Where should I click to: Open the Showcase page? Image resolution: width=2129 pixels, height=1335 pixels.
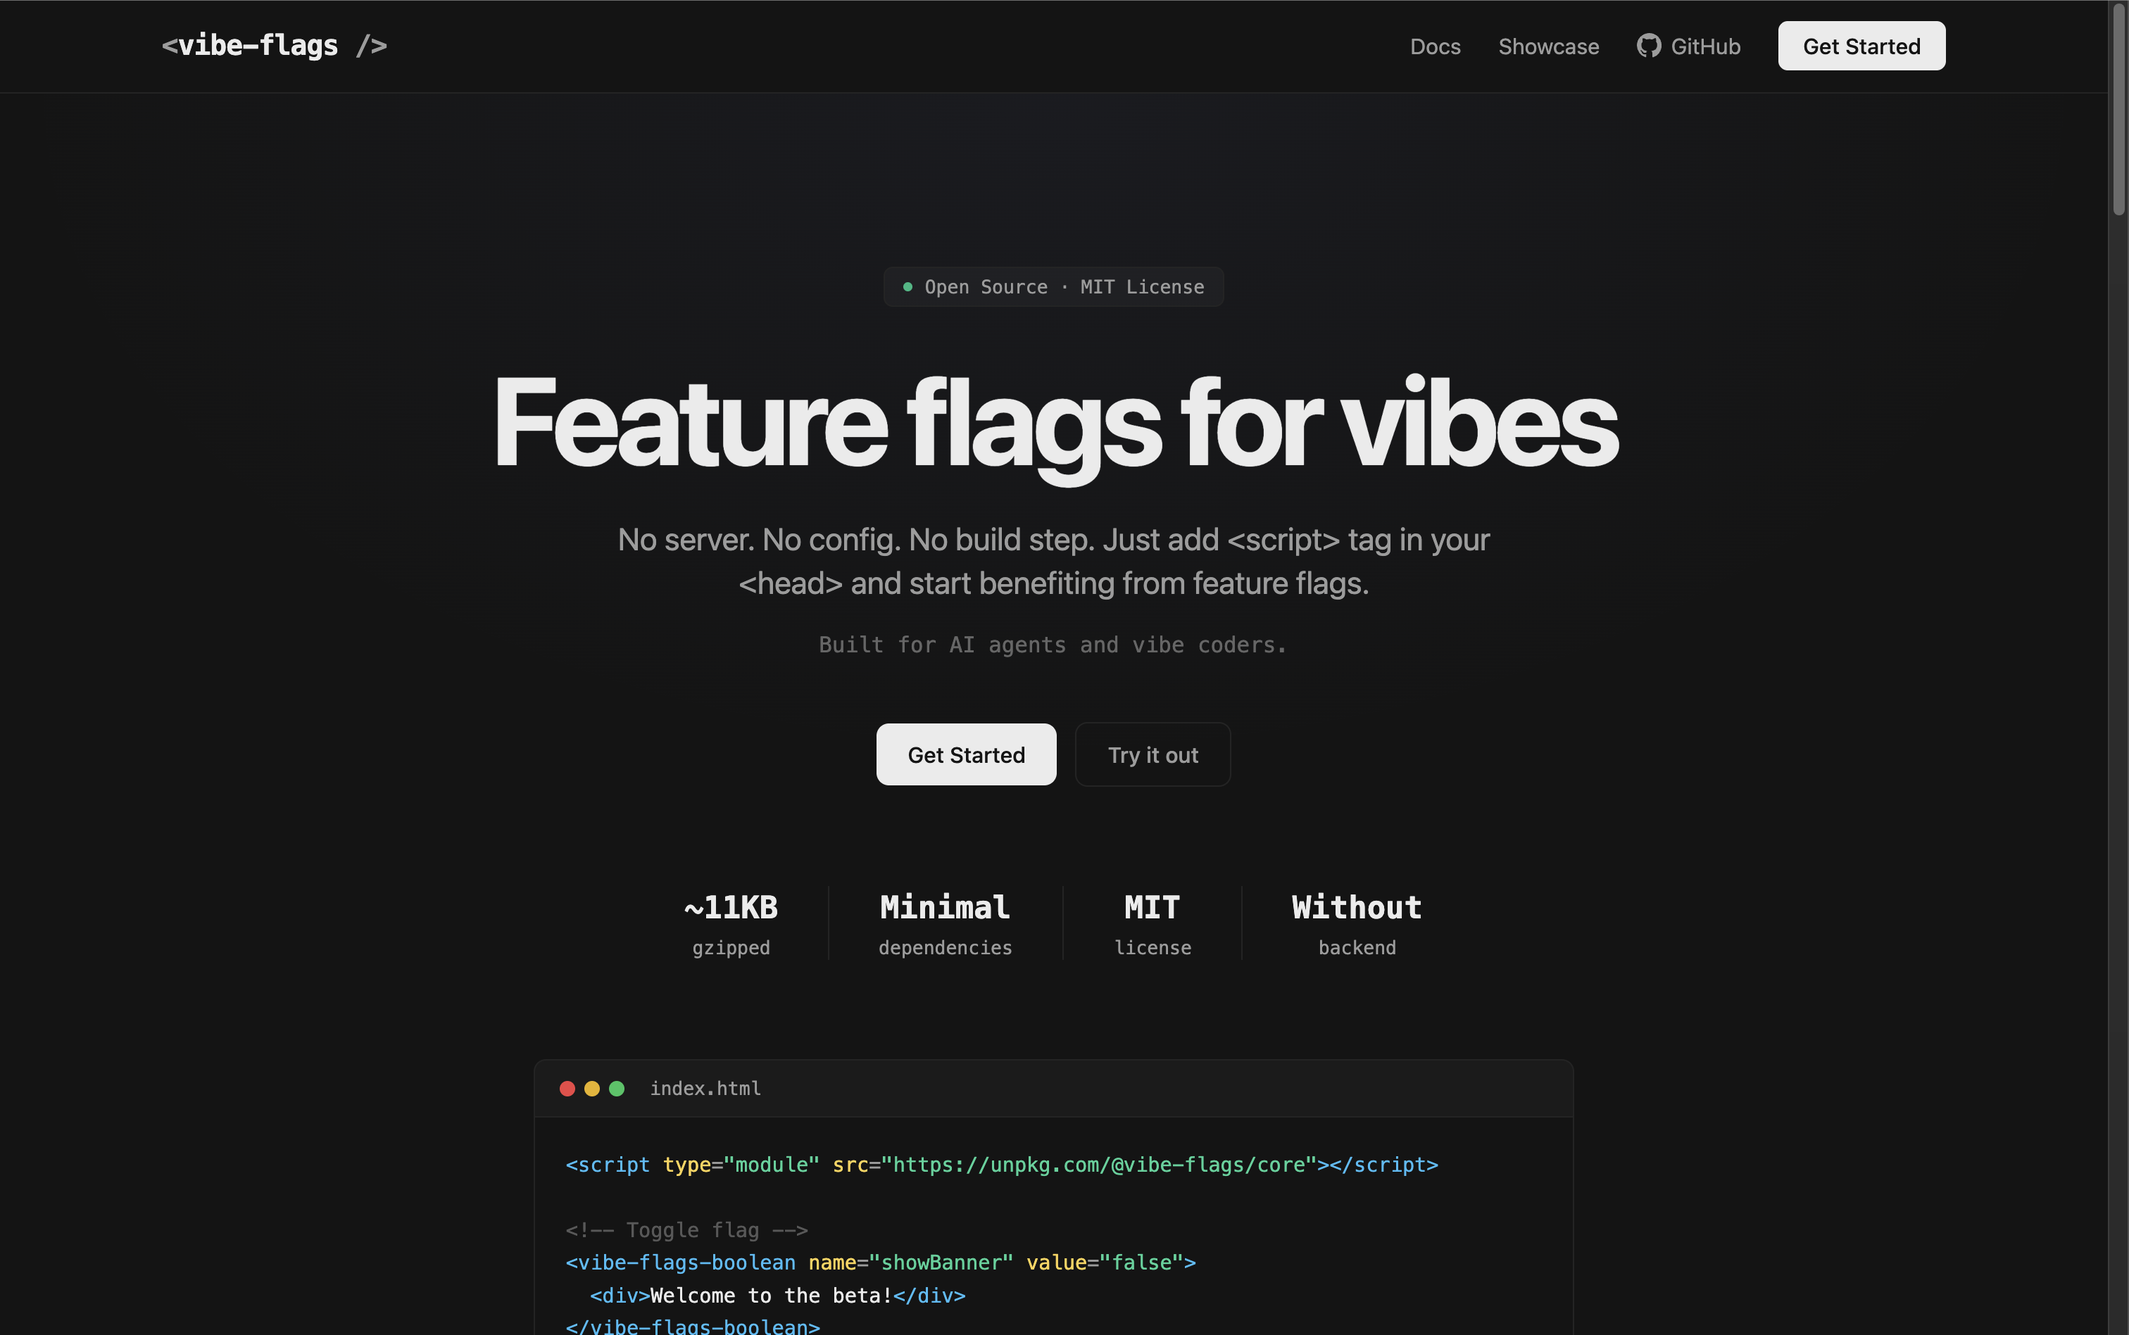[1548, 46]
